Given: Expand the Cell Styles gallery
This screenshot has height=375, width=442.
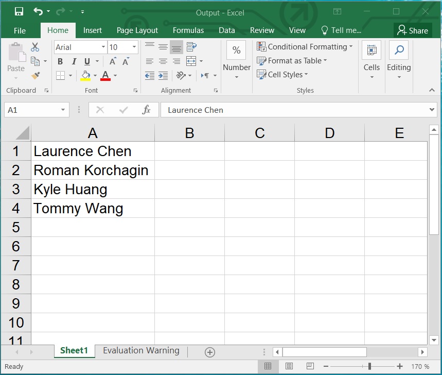Looking at the screenshot, I should pos(282,74).
